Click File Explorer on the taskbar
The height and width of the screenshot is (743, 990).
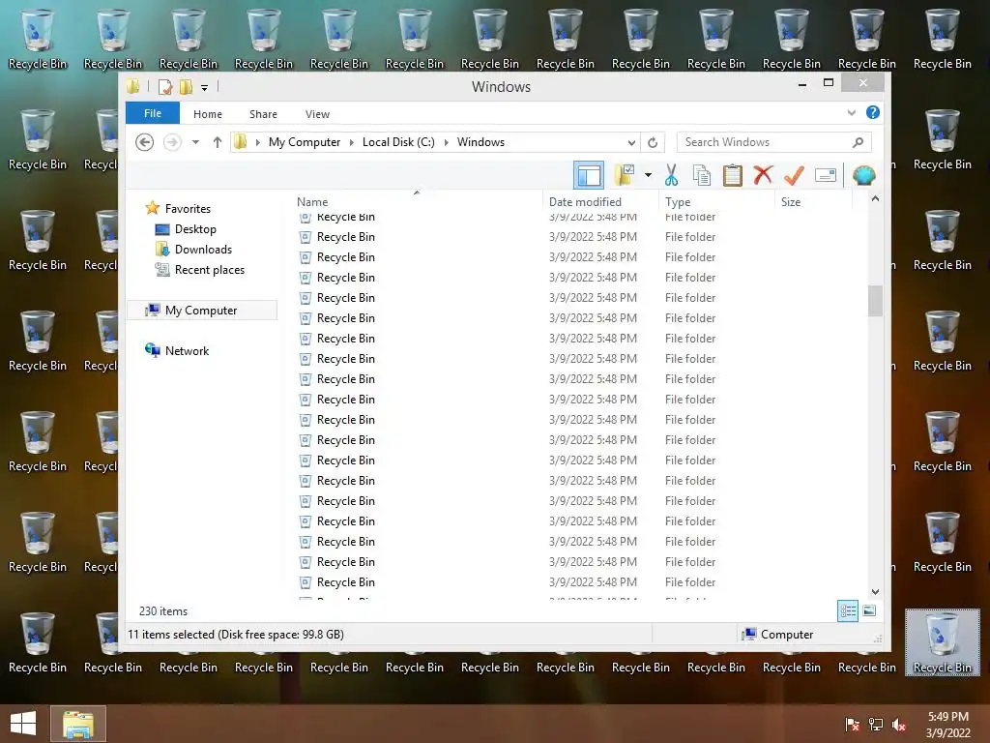[77, 724]
